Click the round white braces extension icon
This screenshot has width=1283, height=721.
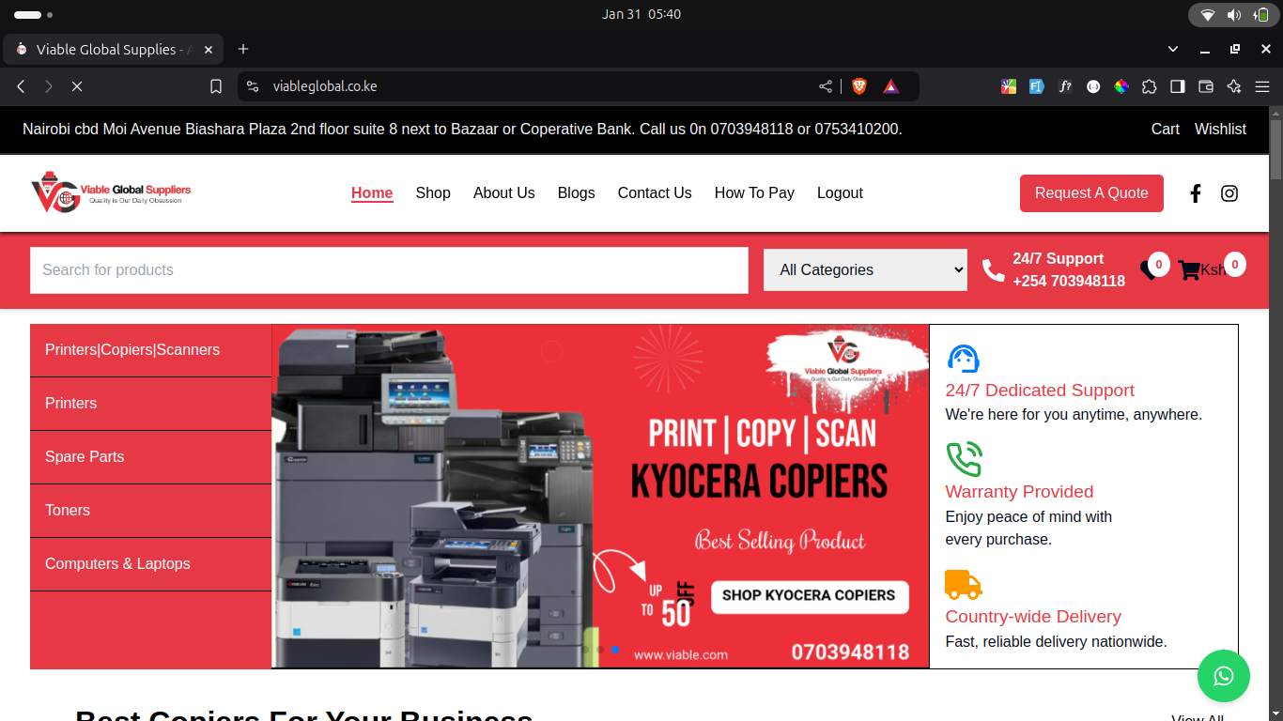coord(1093,86)
